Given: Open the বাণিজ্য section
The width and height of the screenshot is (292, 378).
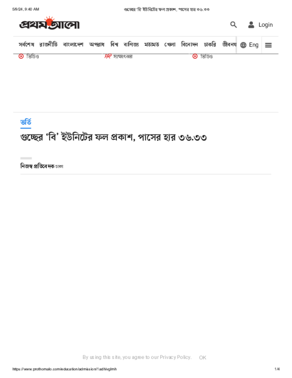Looking at the screenshot, I should coord(131,45).
